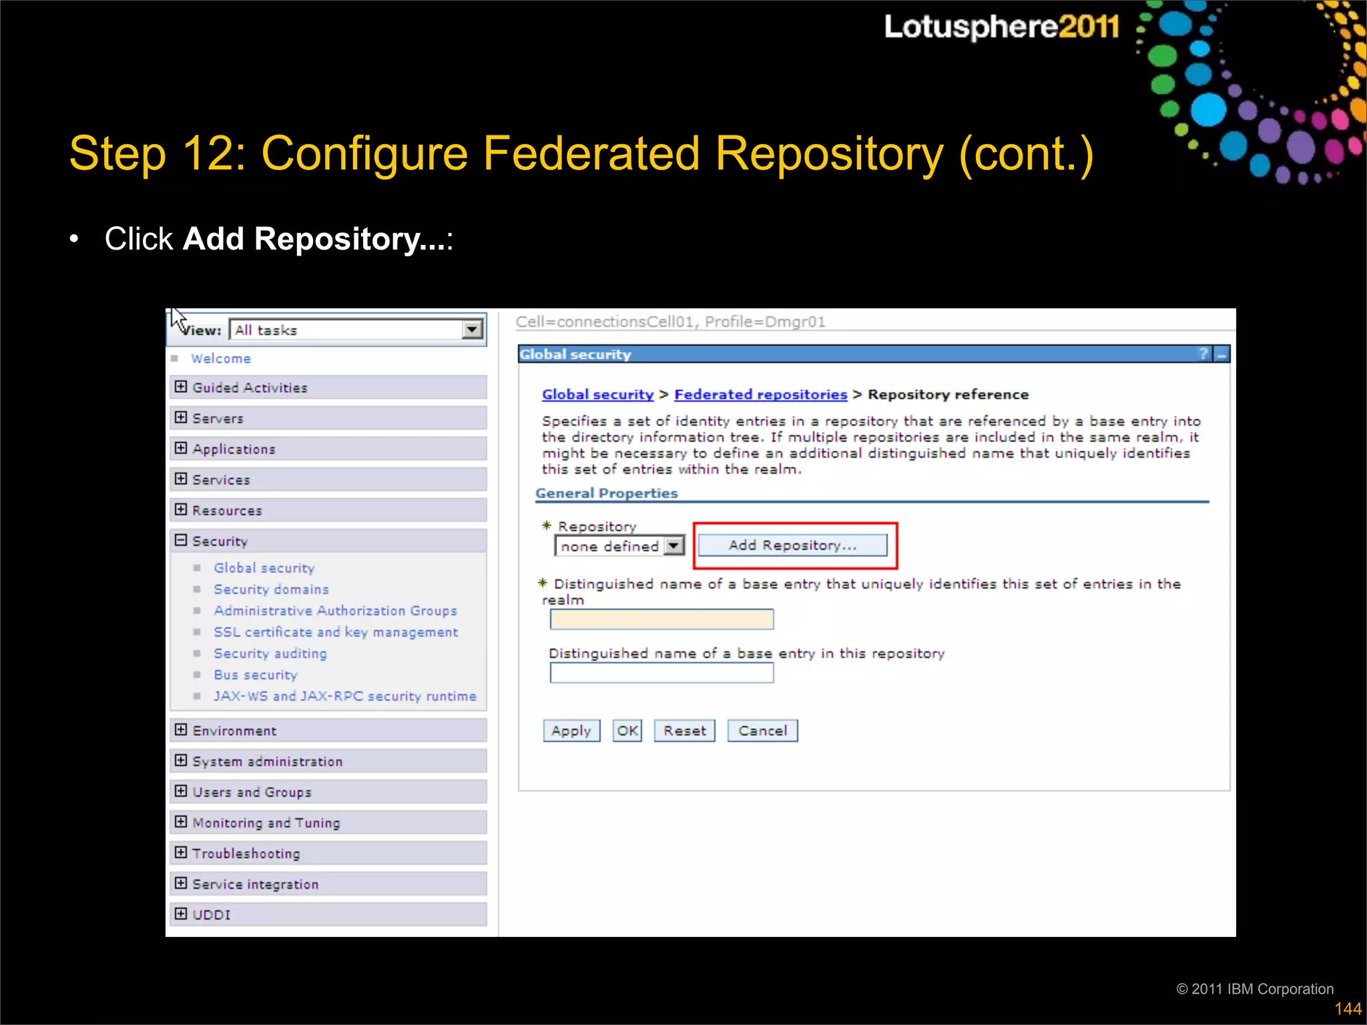Collapse the Security section
1367x1025 pixels.
point(181,540)
